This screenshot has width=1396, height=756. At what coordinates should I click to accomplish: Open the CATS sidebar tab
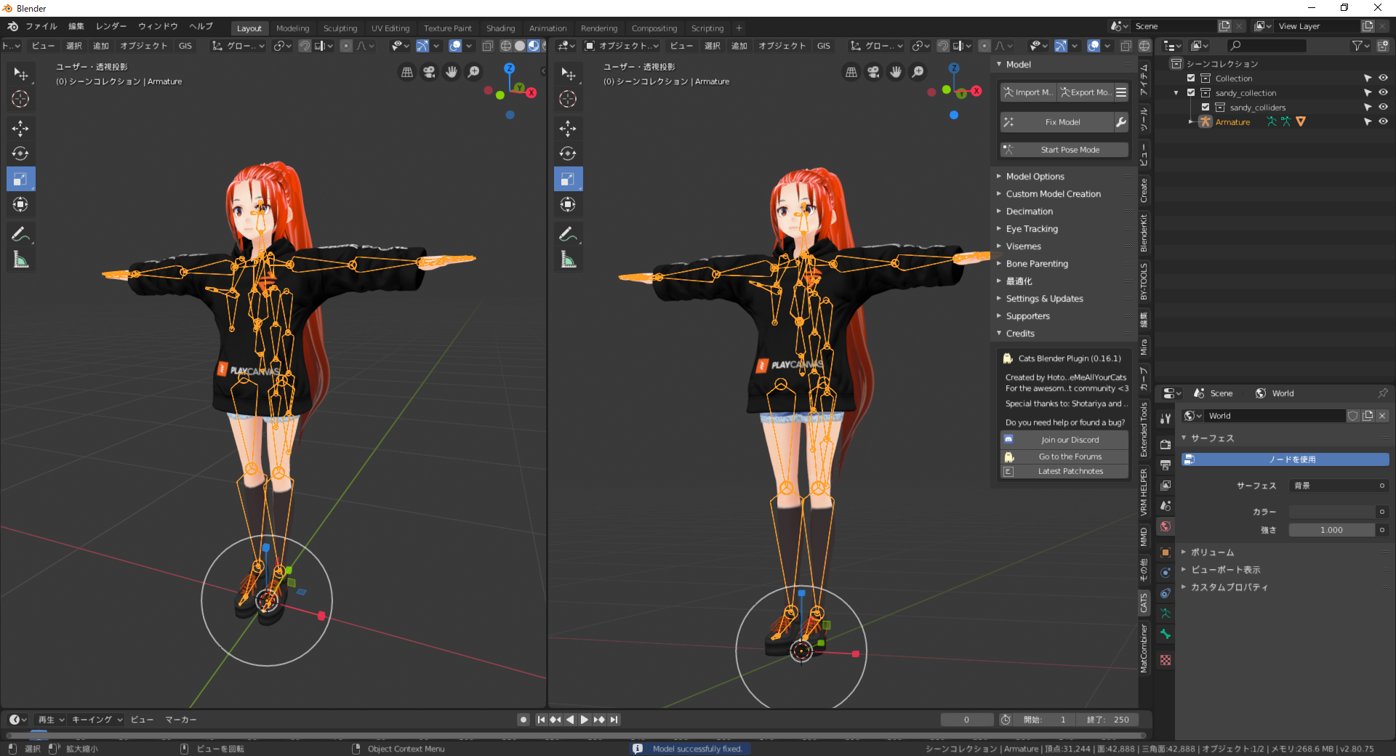(x=1144, y=603)
